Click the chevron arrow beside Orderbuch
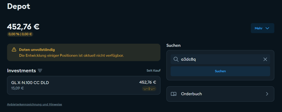 pyautogui.click(x=267, y=94)
